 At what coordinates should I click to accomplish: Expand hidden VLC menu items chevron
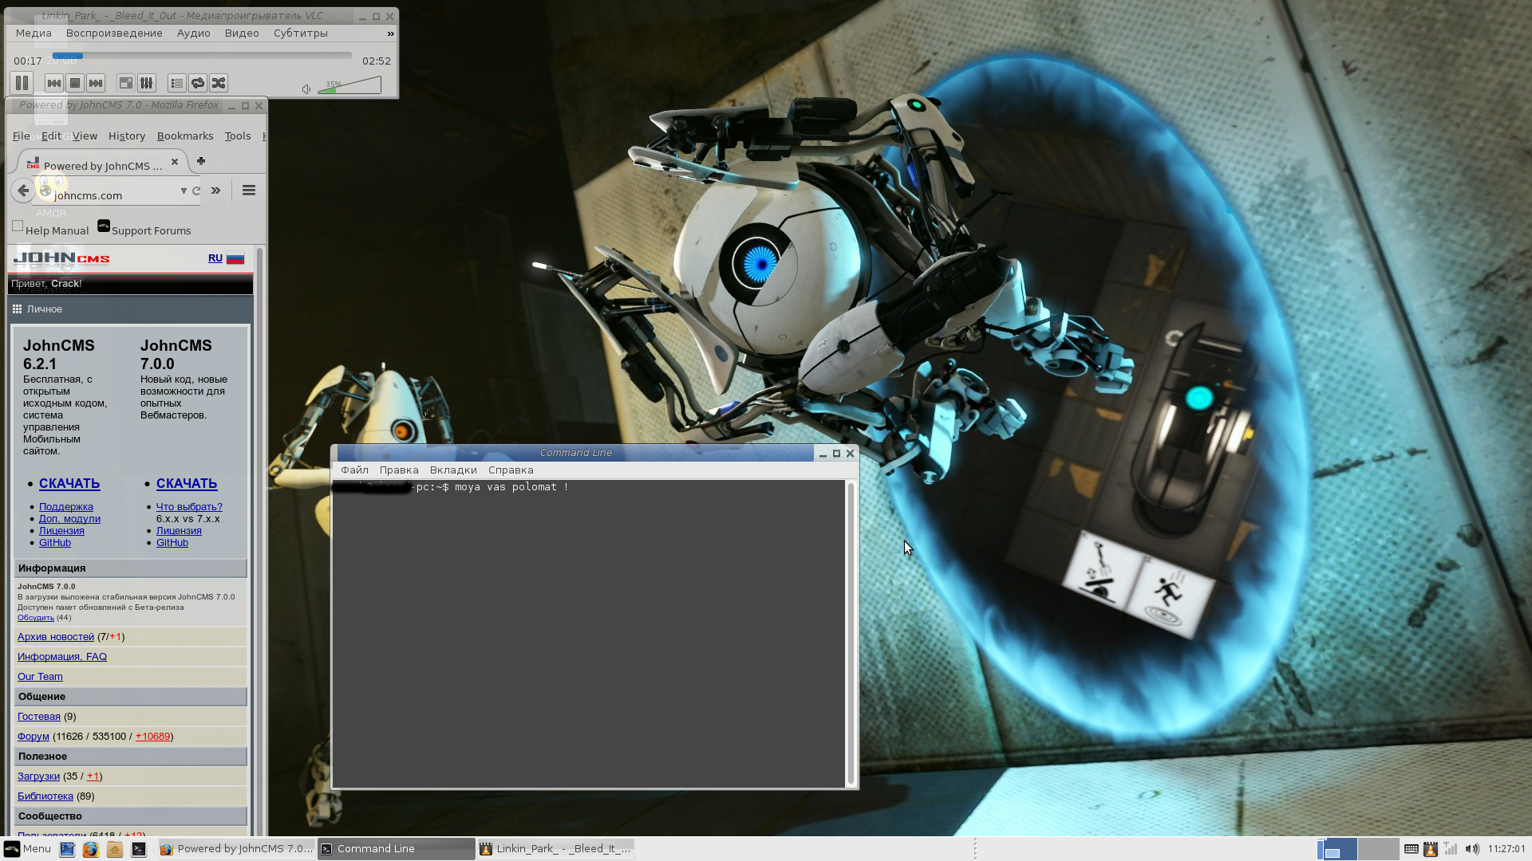coord(390,33)
